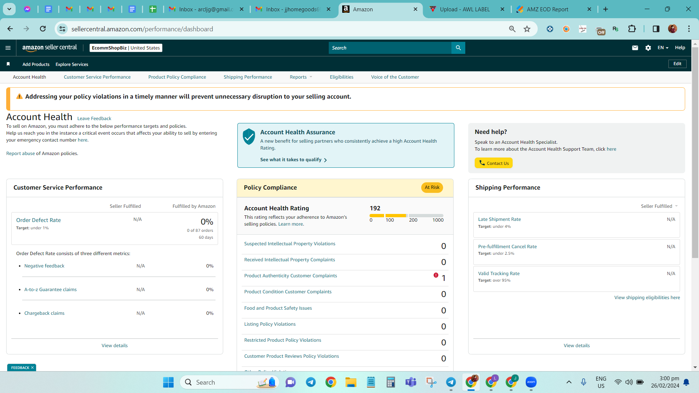Go to the Shipping Performance tab

(x=248, y=77)
